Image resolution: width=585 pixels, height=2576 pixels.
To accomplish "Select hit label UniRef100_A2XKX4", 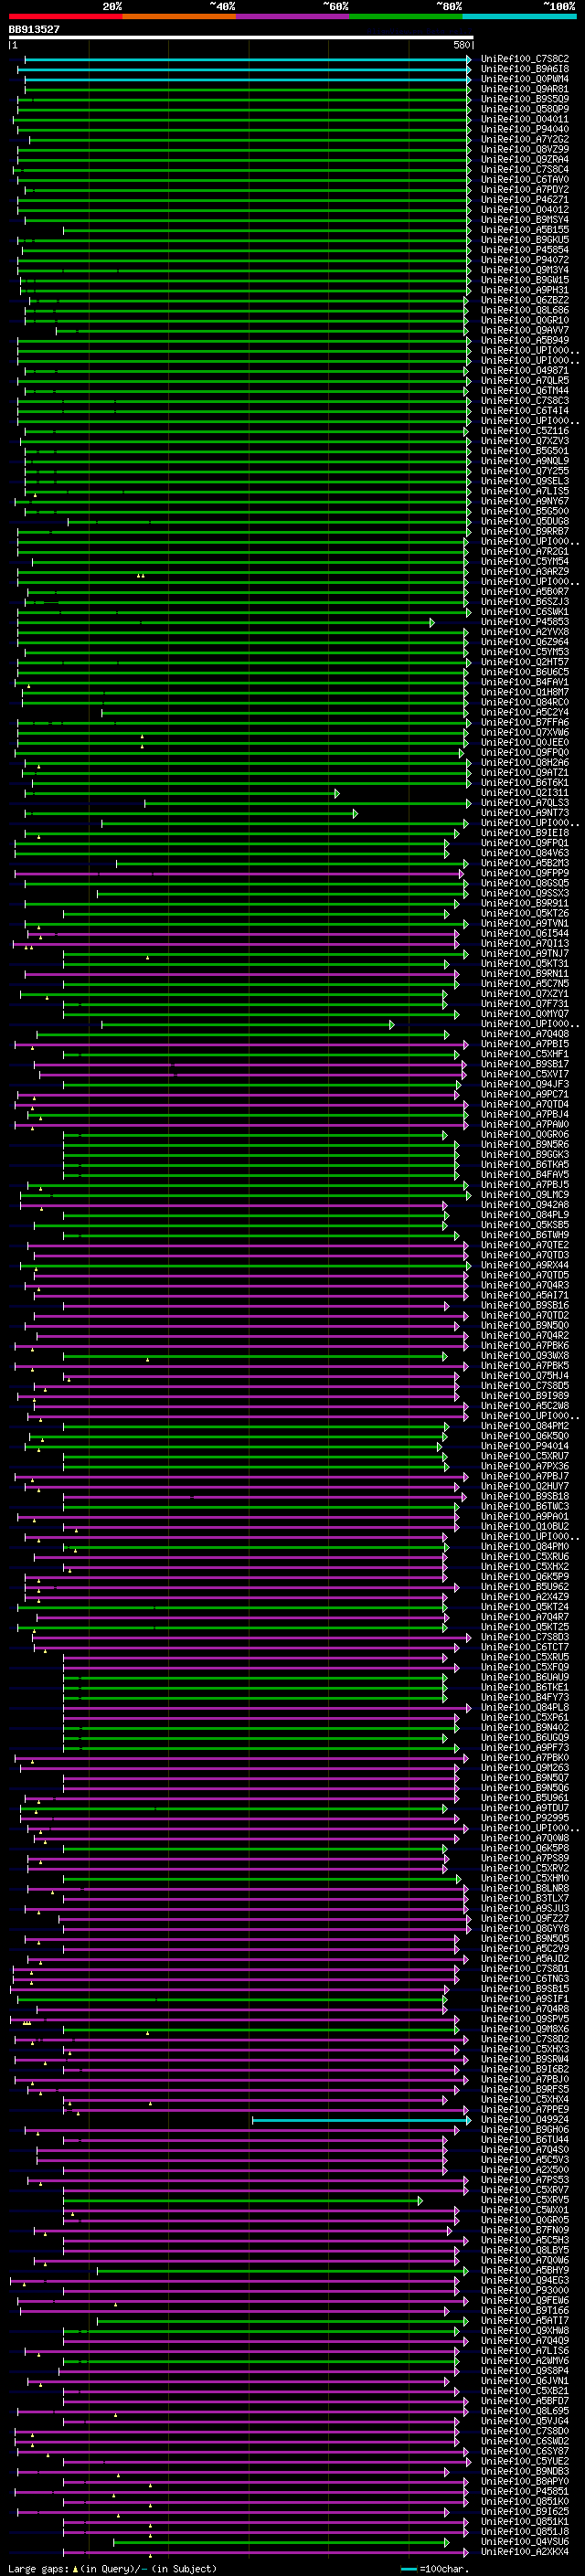I will (x=524, y=2552).
